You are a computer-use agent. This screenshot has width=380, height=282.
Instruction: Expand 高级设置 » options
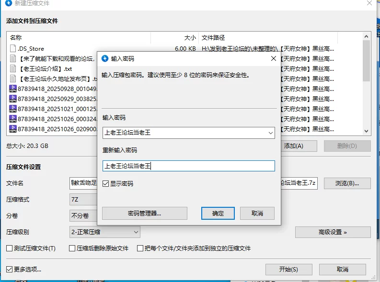point(333,232)
